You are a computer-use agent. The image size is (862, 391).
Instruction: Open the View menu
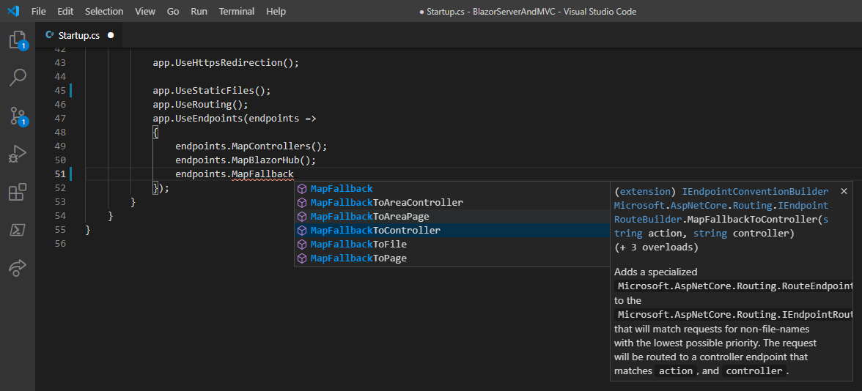coord(145,11)
